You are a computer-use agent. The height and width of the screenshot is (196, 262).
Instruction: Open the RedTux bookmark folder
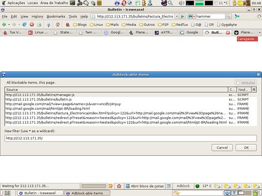pyautogui.click(x=180, y=25)
